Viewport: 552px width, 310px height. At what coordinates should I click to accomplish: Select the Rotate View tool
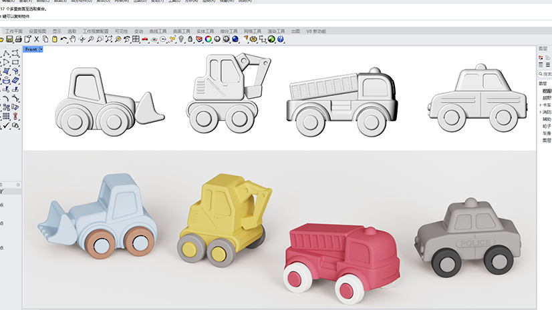tap(82, 39)
